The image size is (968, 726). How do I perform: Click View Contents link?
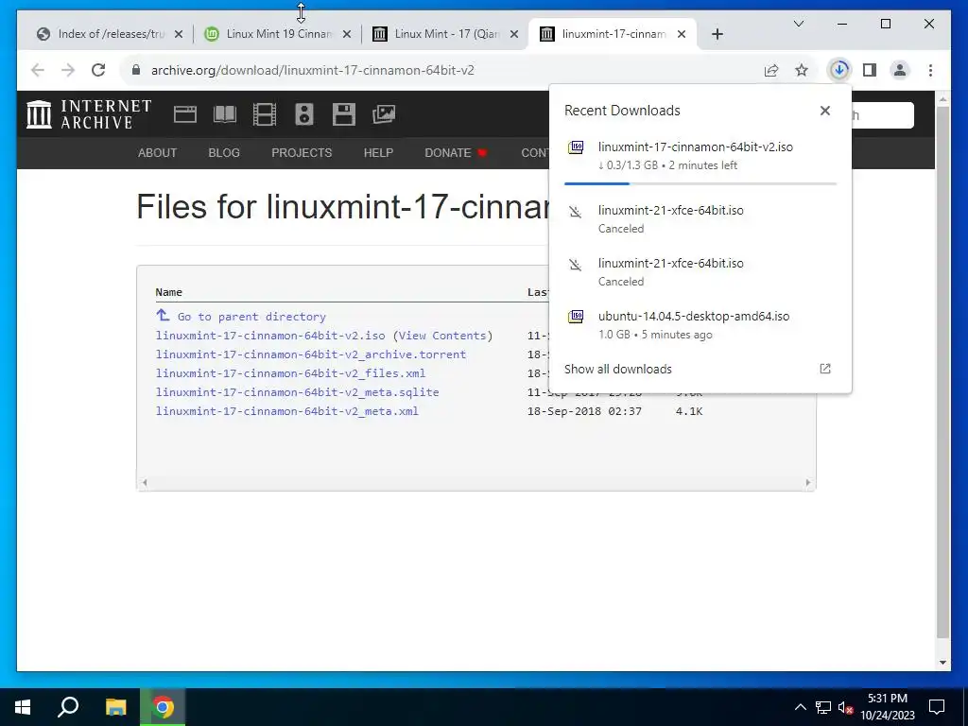click(442, 336)
